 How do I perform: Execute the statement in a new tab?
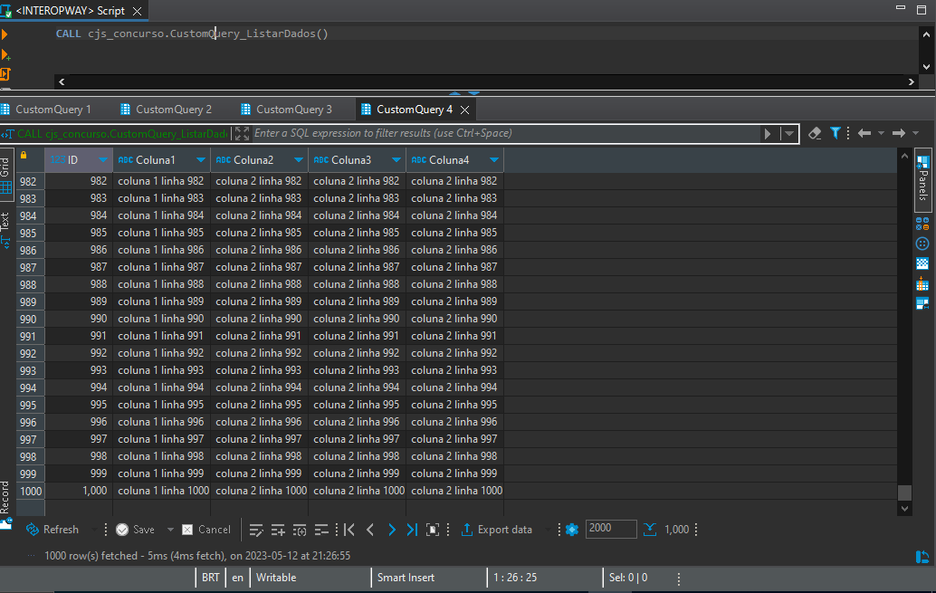[5, 54]
